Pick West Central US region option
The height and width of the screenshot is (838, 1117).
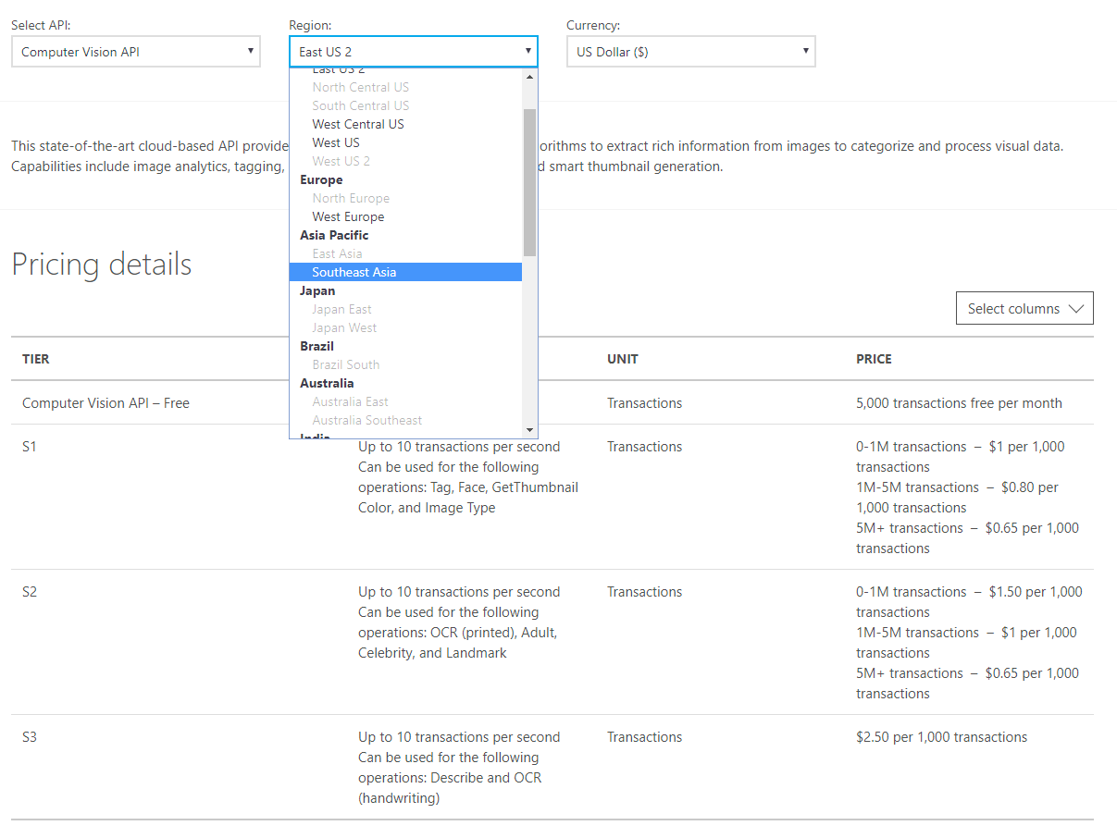[358, 124]
